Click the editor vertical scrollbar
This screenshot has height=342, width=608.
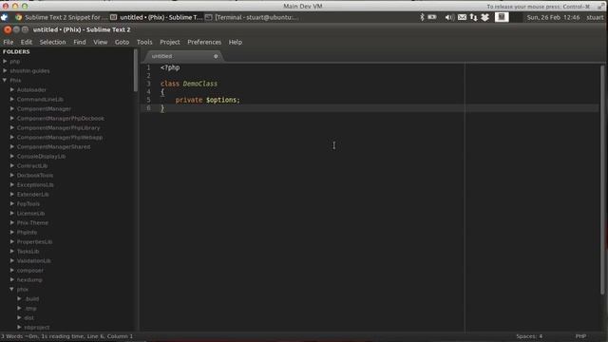[602, 179]
